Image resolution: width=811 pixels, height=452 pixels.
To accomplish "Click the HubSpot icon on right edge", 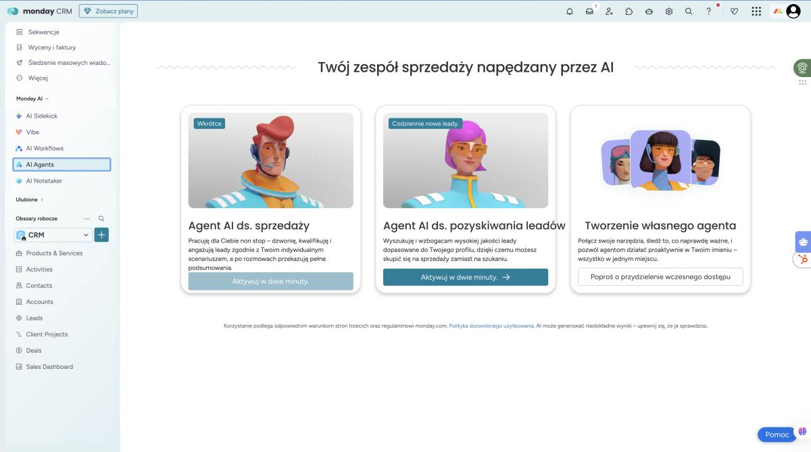I will pos(803,259).
